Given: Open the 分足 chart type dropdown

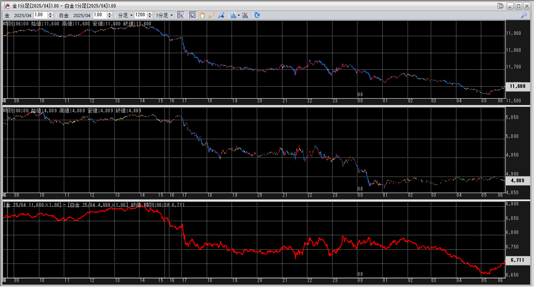Looking at the screenshot, I should 125,15.
